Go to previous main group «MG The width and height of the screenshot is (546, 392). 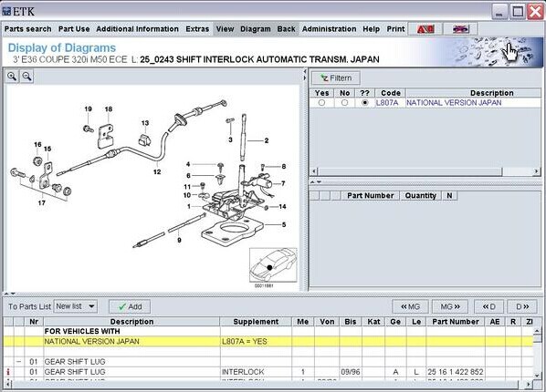pyautogui.click(x=410, y=306)
